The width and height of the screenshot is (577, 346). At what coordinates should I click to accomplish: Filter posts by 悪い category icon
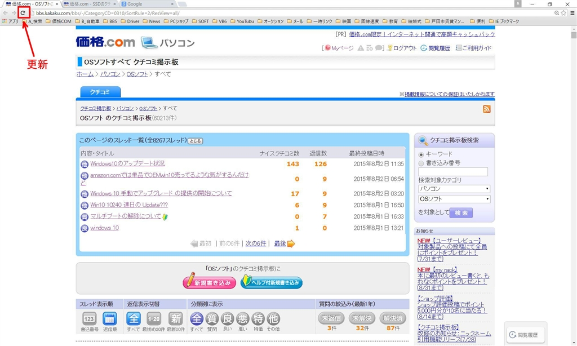click(x=242, y=319)
